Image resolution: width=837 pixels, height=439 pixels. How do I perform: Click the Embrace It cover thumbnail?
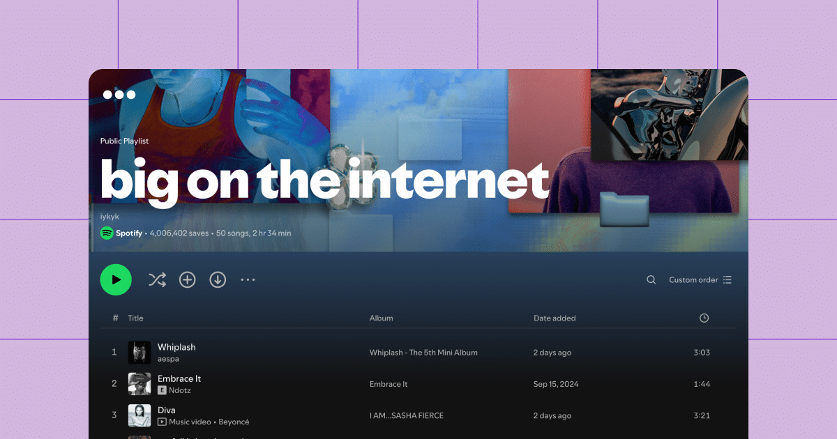[139, 384]
